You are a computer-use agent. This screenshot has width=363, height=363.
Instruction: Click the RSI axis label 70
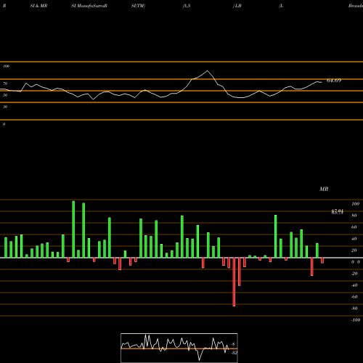[x=5, y=83]
